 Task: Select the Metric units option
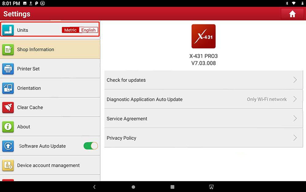coord(70,30)
